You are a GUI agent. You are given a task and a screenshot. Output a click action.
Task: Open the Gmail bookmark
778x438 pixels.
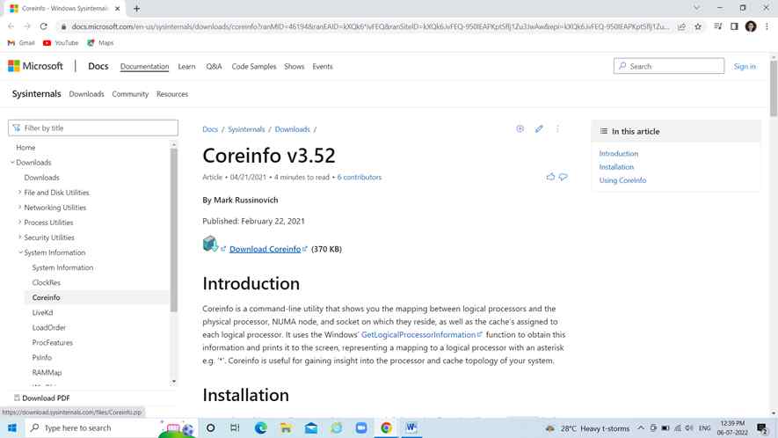click(x=21, y=43)
